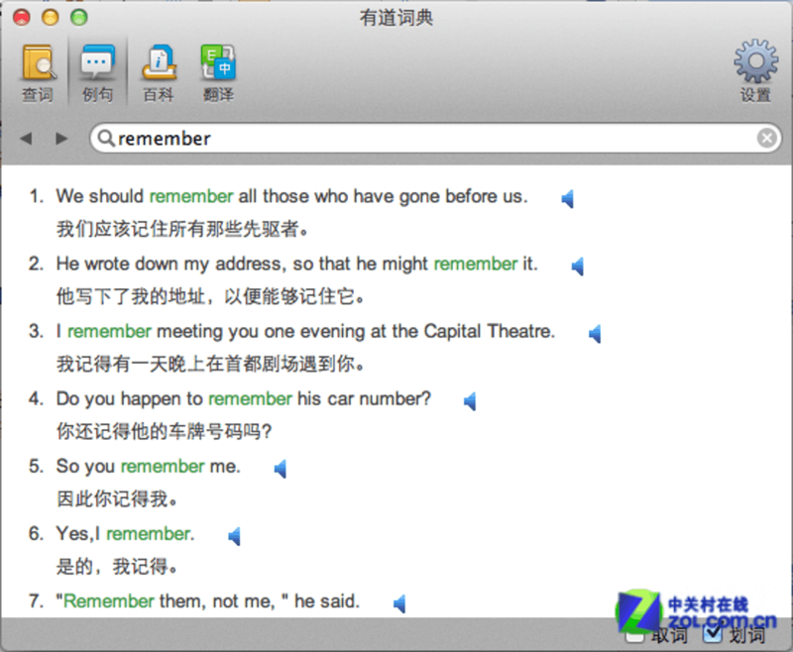Switch to the 例句 example sentences view
The image size is (793, 652).
97,72
